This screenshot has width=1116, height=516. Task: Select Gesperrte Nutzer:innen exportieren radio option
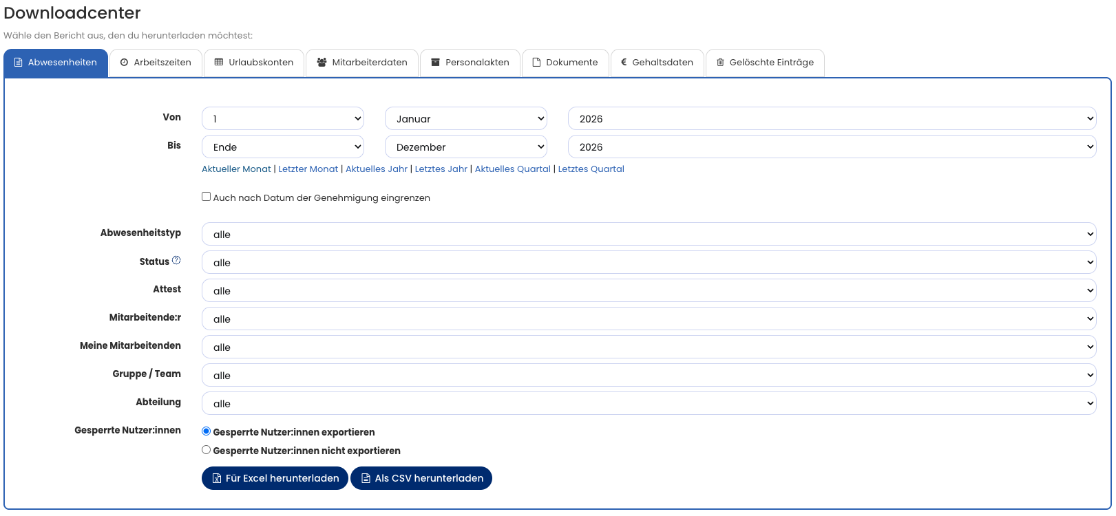pyautogui.click(x=206, y=431)
